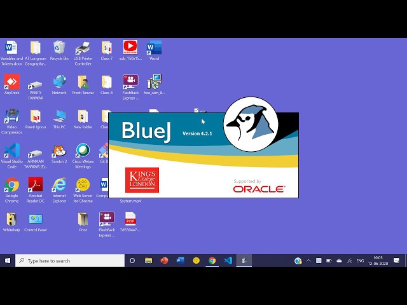Open the New folder icon
407x305 pixels.
[x=83, y=119]
